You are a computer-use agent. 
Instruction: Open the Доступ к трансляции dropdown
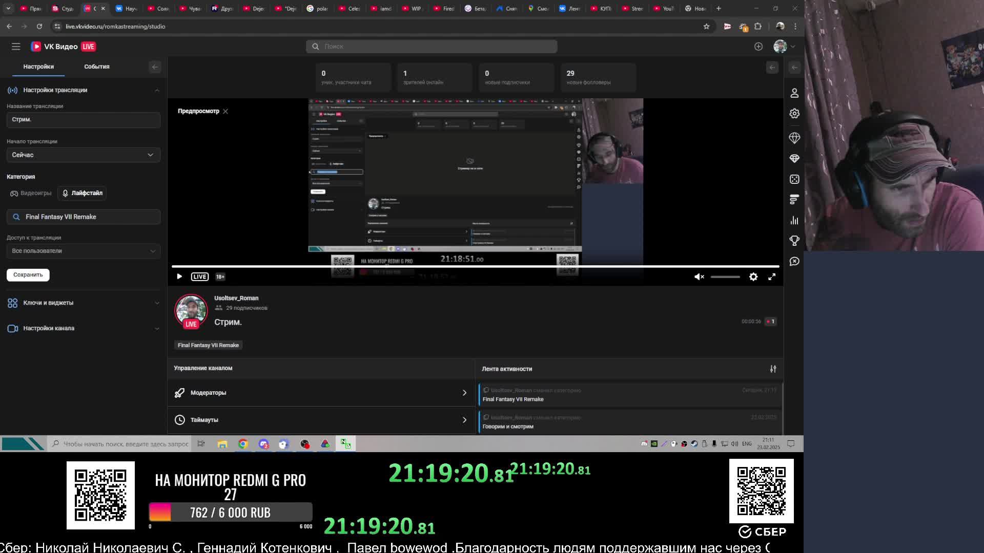[83, 251]
